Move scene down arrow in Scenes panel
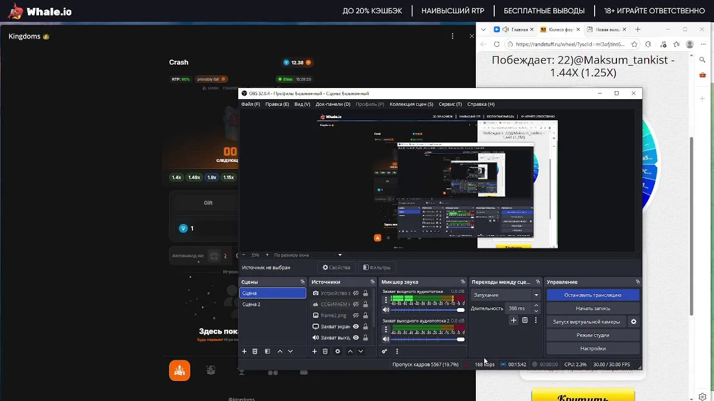Screen dimensions: 714x401 click(290, 351)
